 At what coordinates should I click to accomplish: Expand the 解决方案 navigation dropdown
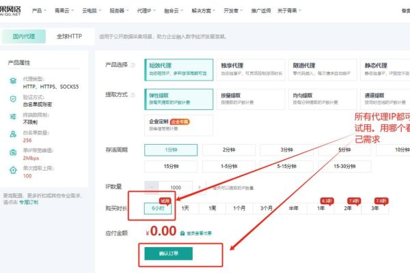204,11
